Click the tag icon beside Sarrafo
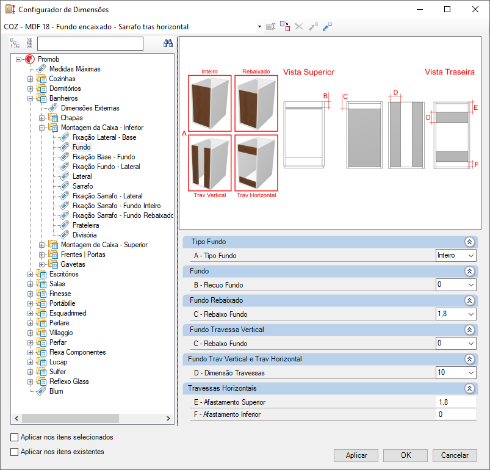This screenshot has height=470, width=490. tap(64, 186)
